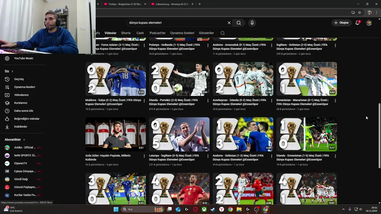Play the Arda Güler video thumbnail
Screen dimensions: 381x214
click(x=115, y=134)
